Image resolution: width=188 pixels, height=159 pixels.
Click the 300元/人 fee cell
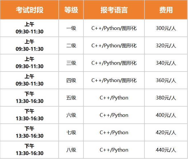coord(166,28)
